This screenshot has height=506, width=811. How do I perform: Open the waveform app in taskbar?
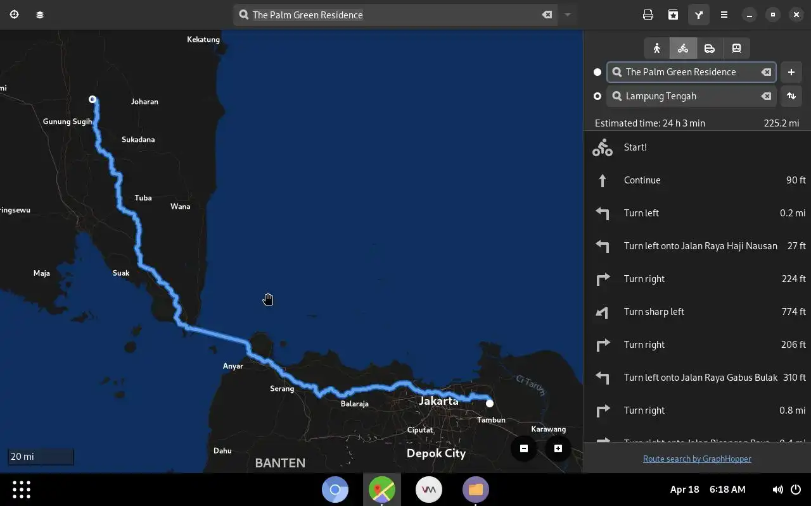pyautogui.click(x=429, y=490)
